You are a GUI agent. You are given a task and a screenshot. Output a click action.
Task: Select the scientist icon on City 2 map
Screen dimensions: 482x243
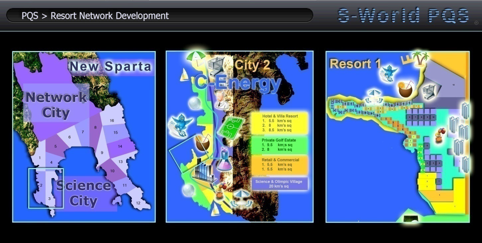[221, 100]
